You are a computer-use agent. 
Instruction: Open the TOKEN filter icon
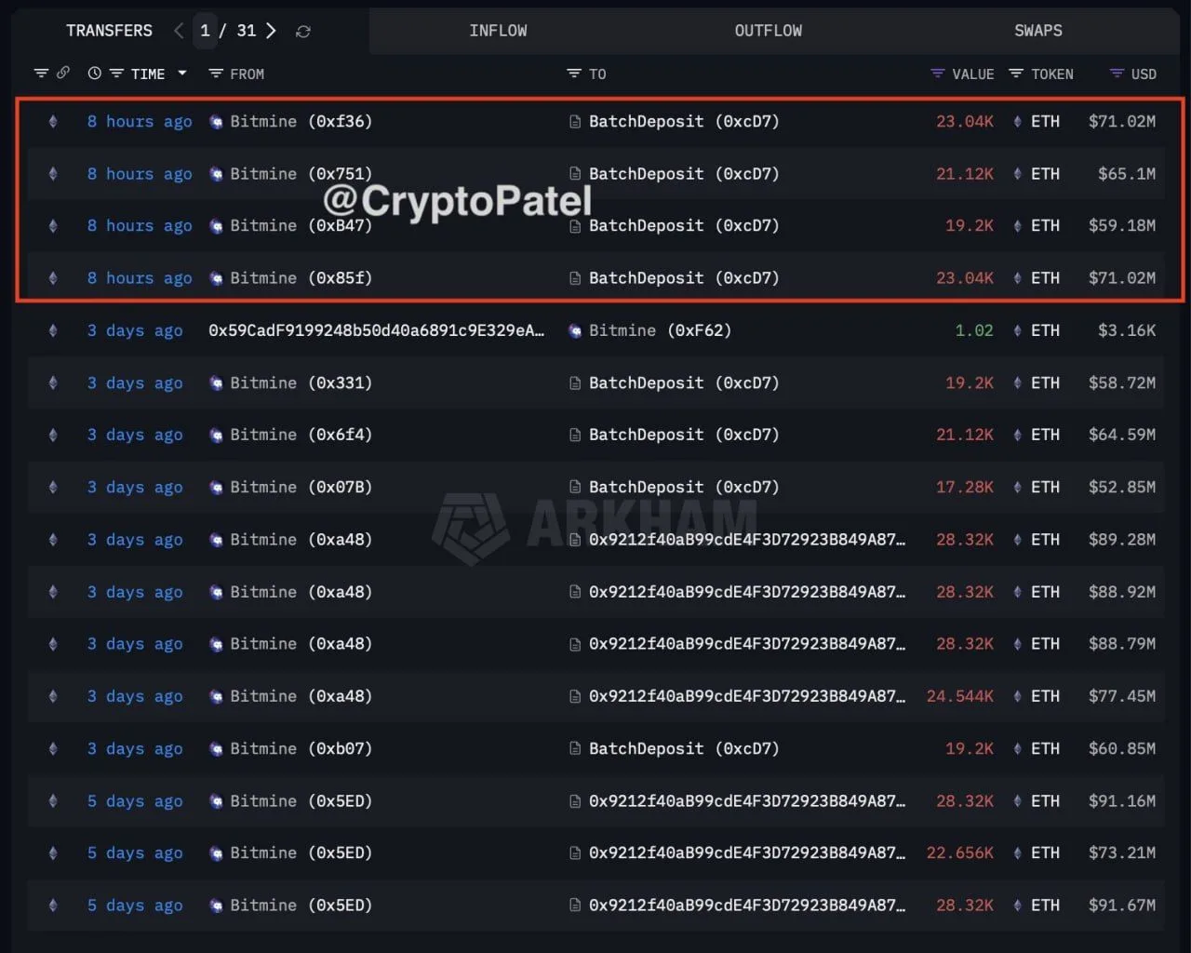click(x=1016, y=74)
